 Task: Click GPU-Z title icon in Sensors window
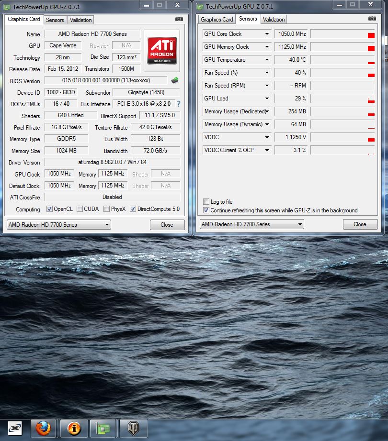coord(200,7)
